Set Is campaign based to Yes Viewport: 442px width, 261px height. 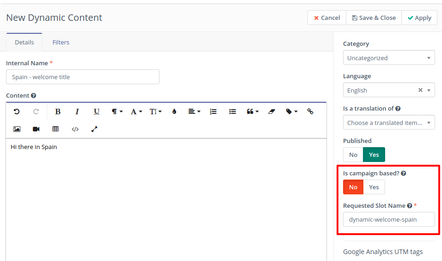pos(374,187)
